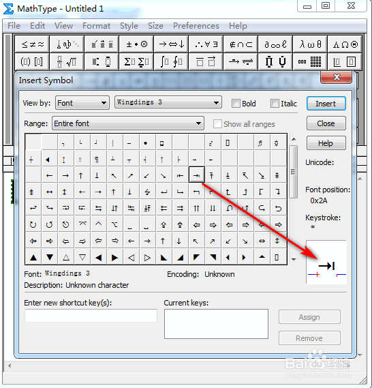Select the solid up triangle symbol
The height and width of the screenshot is (388, 372).
point(33,257)
